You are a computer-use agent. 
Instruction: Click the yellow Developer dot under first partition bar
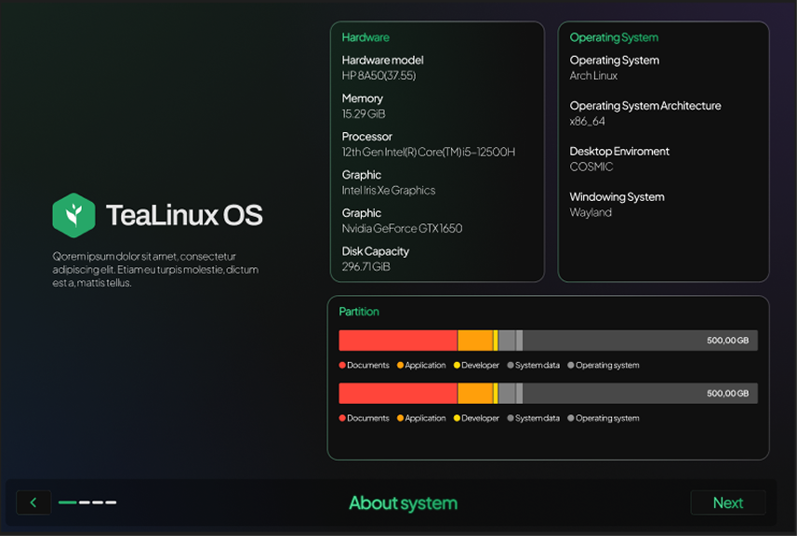click(457, 366)
